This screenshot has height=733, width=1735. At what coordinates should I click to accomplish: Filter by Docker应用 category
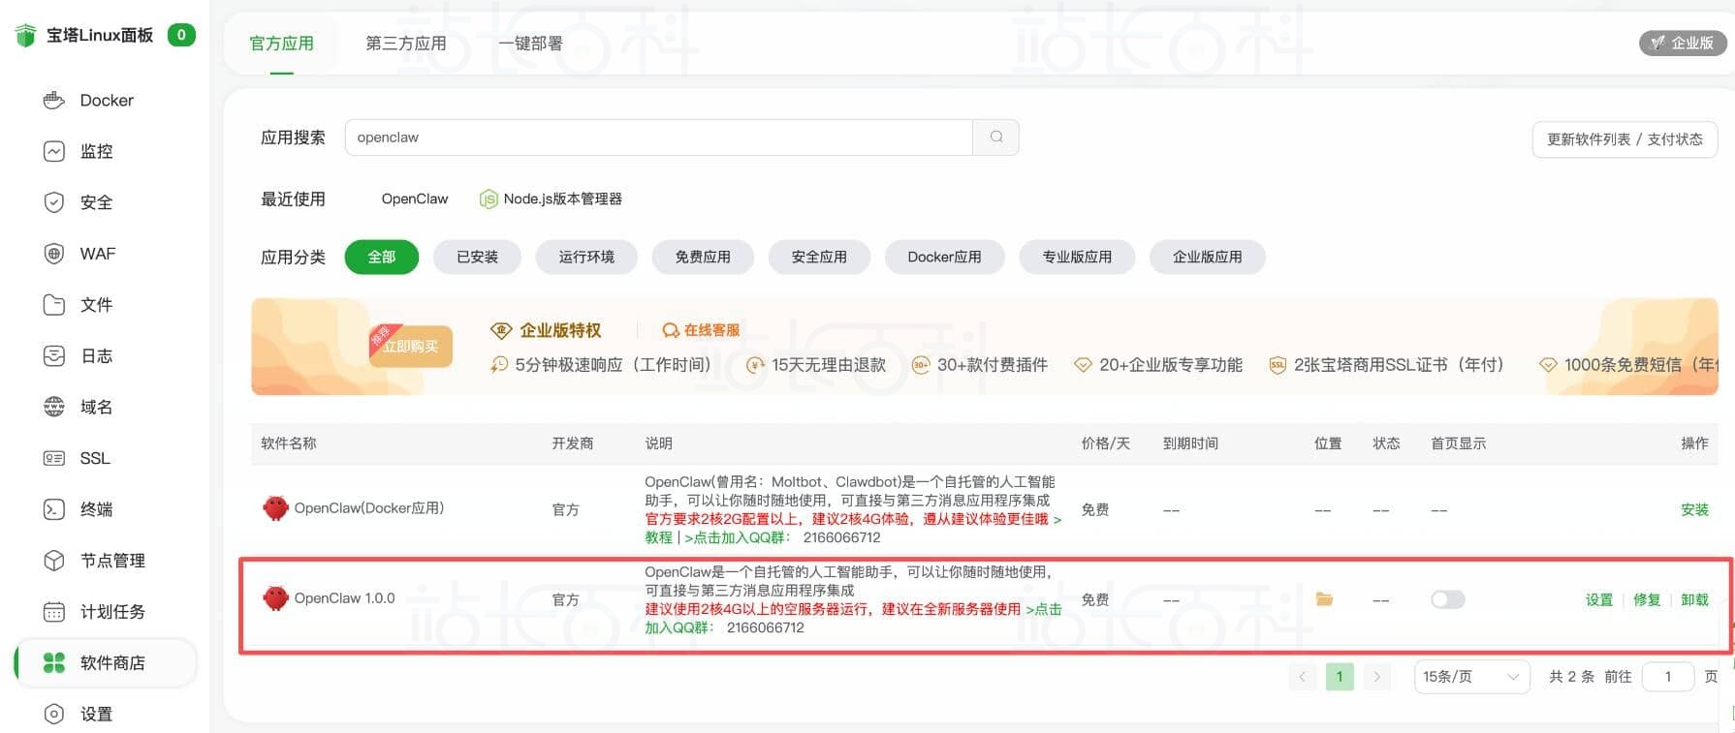click(944, 257)
